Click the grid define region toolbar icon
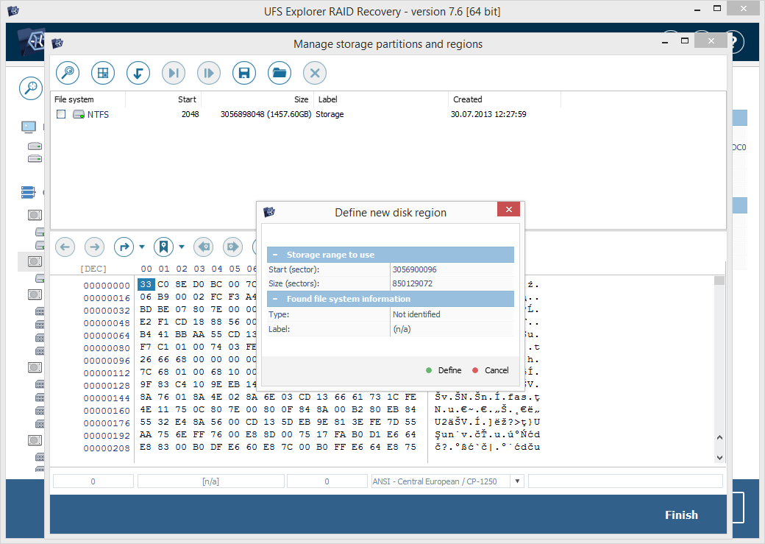Screen dimensions: 765x544 (x=103, y=73)
